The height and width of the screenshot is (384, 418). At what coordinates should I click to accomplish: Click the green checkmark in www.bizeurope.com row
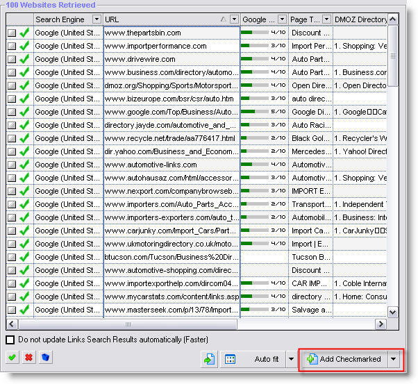[24, 99]
